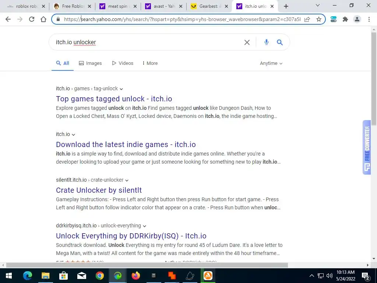Open the browser home page

(43, 19)
